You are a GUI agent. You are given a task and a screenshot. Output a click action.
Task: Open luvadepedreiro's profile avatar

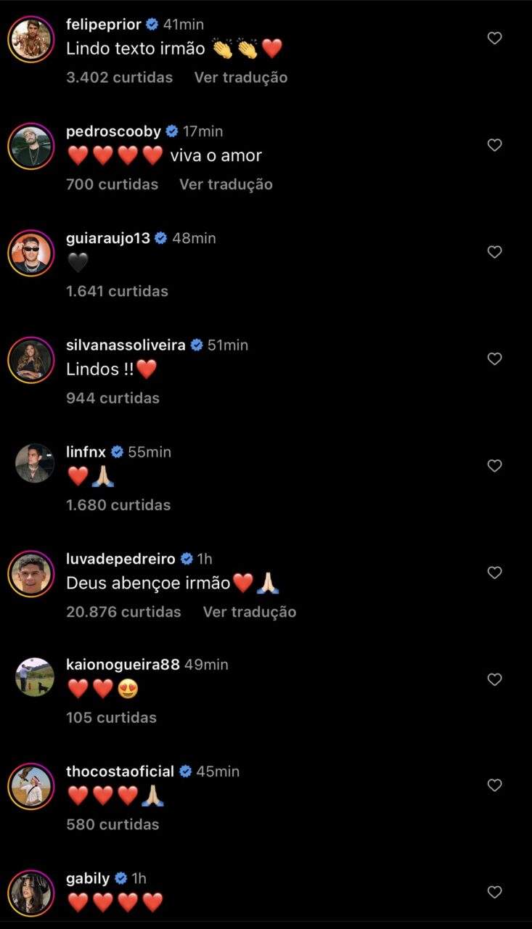(31, 573)
